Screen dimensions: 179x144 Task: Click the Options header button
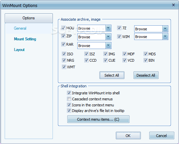(29, 18)
